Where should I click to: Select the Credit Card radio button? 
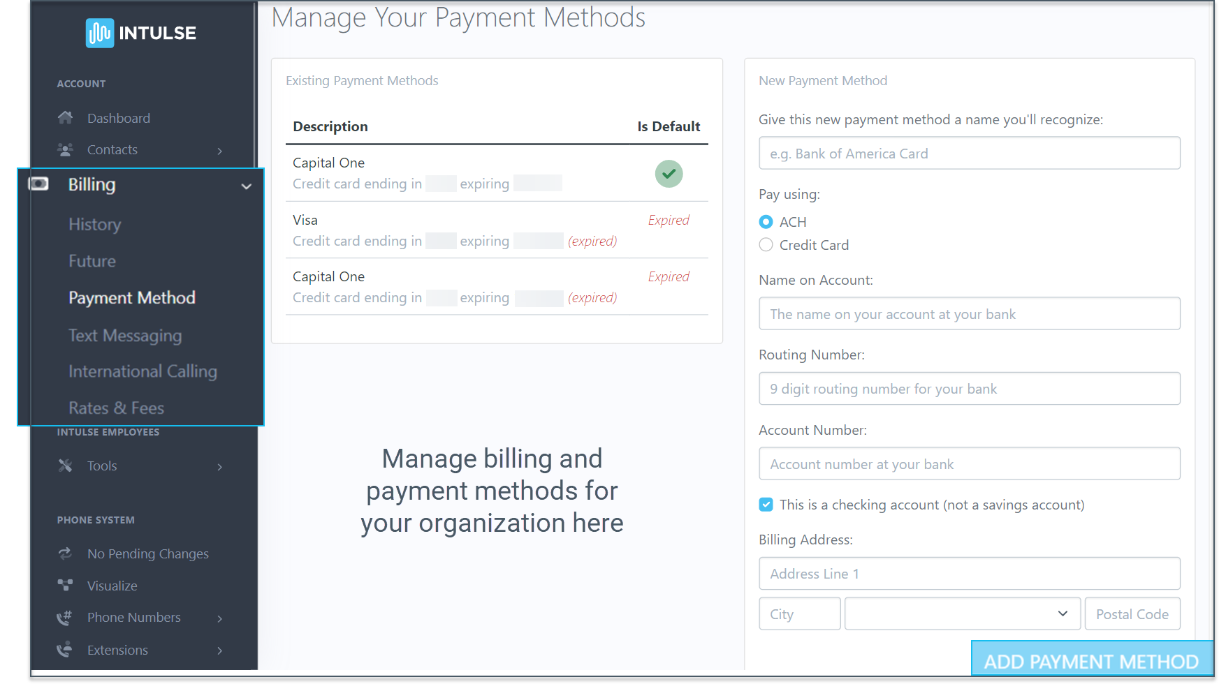pos(766,244)
